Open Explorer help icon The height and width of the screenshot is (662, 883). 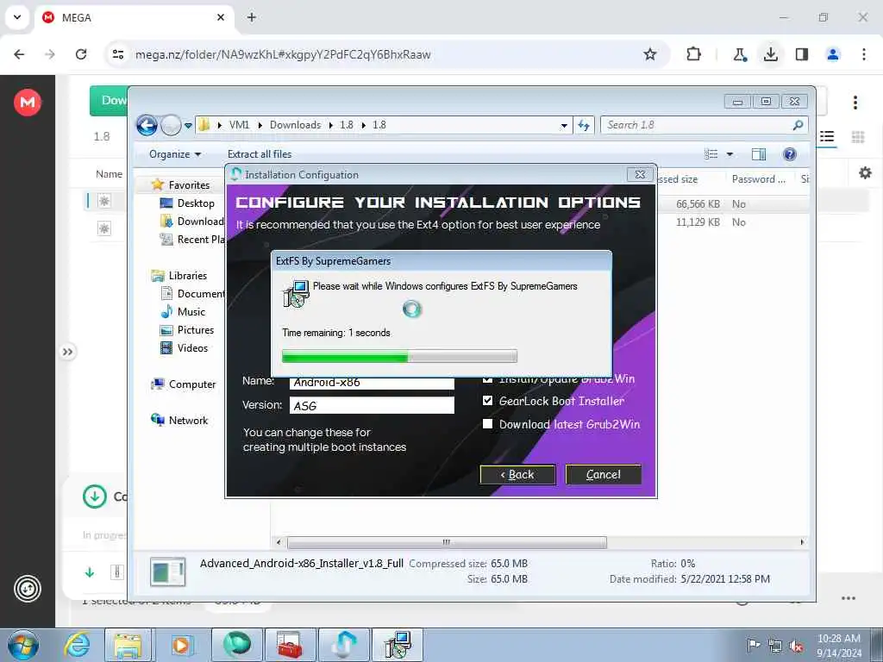click(x=790, y=154)
